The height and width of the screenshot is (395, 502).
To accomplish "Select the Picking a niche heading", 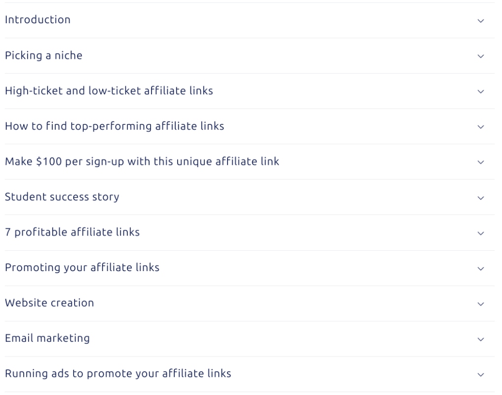I will pos(44,55).
